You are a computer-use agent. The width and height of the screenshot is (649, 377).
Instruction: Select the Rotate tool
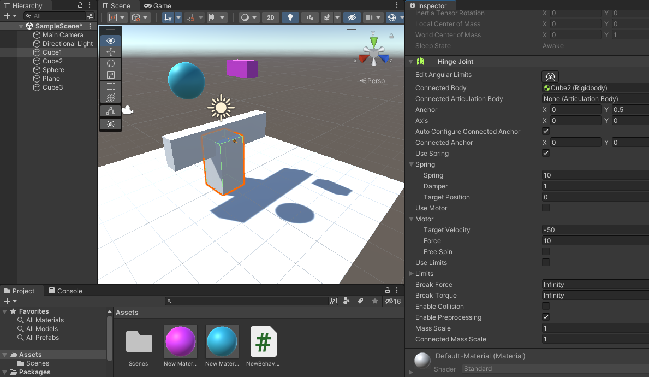(x=111, y=63)
